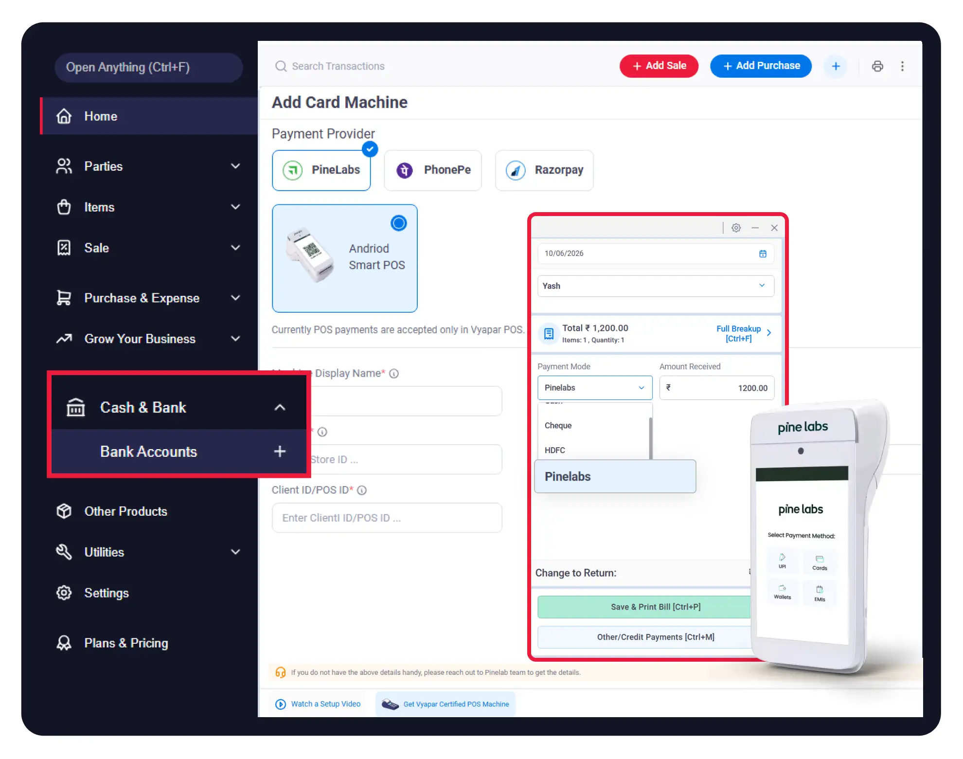Open the Payment Mode Pinelabs dropdown

coord(595,388)
